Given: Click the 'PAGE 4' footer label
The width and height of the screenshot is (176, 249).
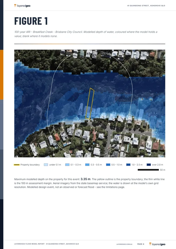Looking at the screenshot, I should 141,244.
